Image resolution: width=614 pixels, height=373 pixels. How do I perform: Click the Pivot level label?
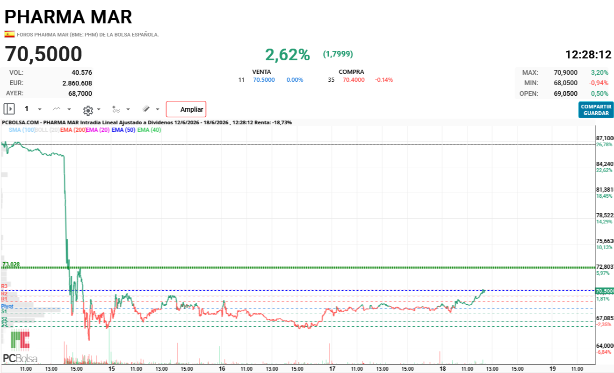coord(7,306)
